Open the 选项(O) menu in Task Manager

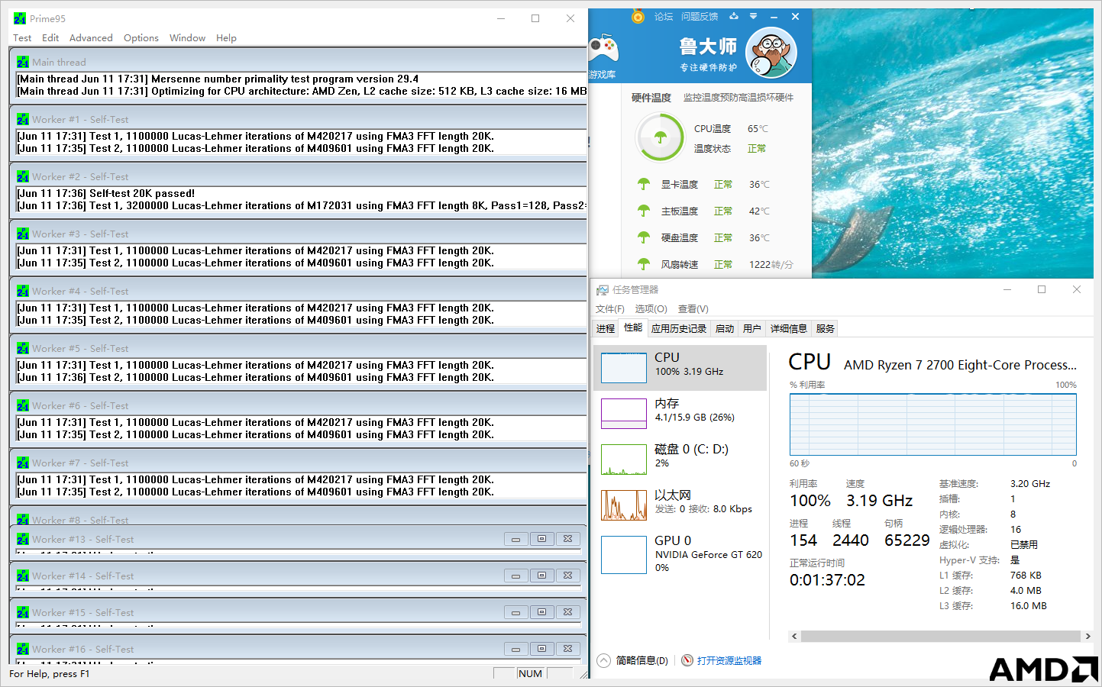[x=651, y=308]
